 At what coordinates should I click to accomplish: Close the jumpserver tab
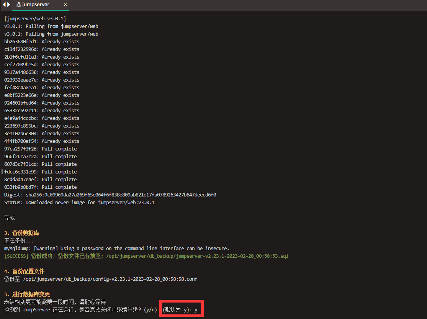65,5
